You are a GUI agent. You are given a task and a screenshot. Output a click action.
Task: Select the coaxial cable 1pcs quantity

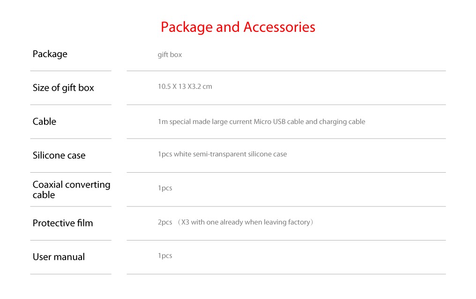tap(165, 188)
